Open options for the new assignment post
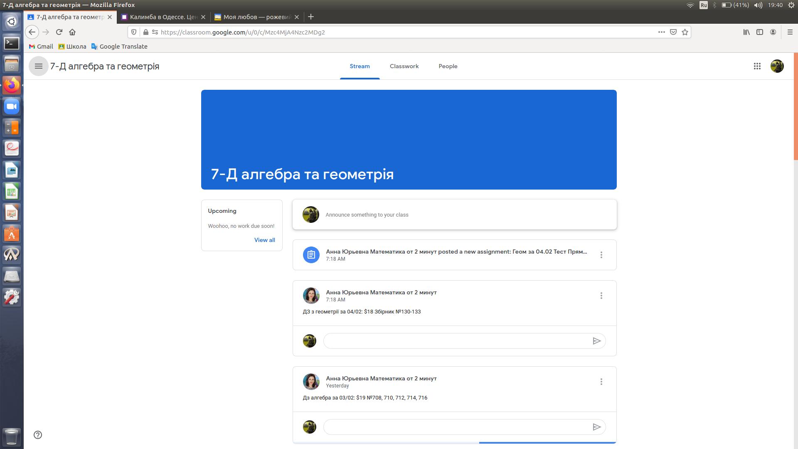This screenshot has height=449, width=798. coord(601,255)
